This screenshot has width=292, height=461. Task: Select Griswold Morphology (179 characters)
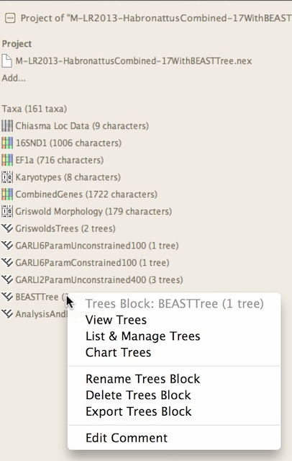[x=93, y=211]
